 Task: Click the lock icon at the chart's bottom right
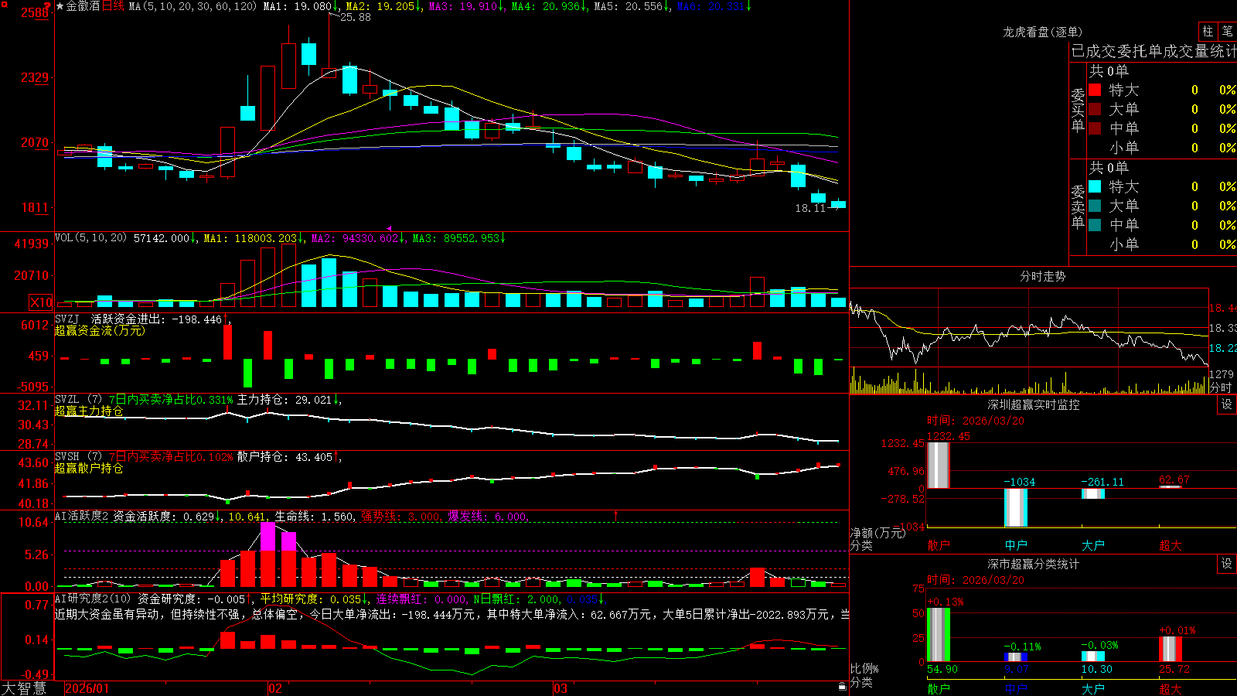click(x=842, y=686)
